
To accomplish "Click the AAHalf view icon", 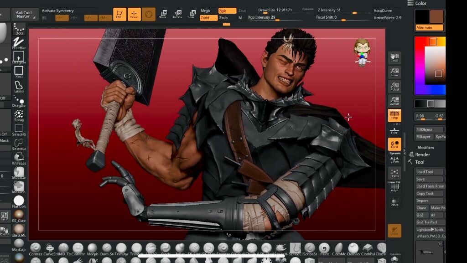I will coord(394,101).
